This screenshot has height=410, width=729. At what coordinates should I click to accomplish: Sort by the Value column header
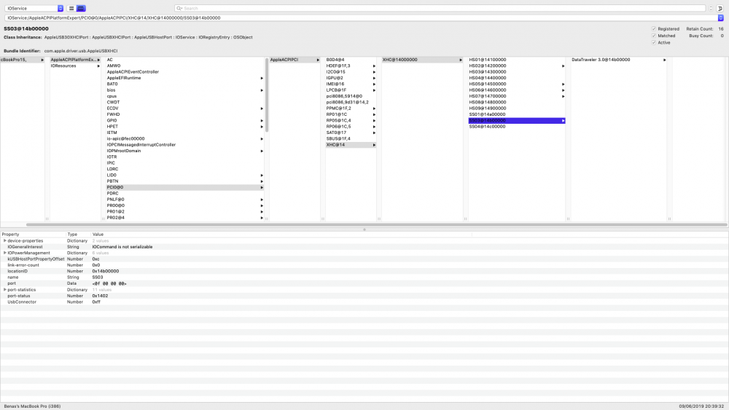click(x=281, y=234)
